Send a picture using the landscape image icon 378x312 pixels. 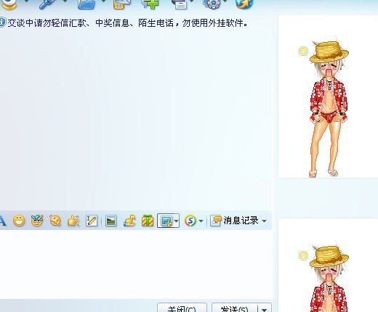[111, 221]
